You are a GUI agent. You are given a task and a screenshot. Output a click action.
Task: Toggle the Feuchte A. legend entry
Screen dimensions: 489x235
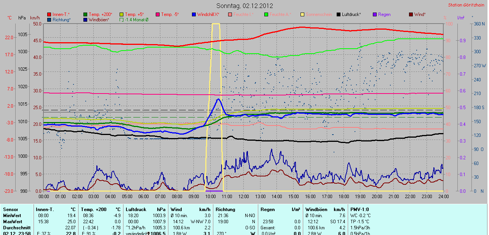click(280, 14)
